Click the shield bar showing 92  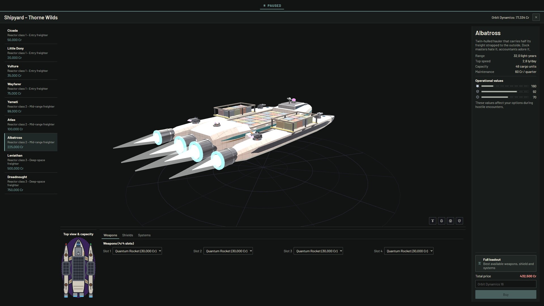tap(505, 92)
